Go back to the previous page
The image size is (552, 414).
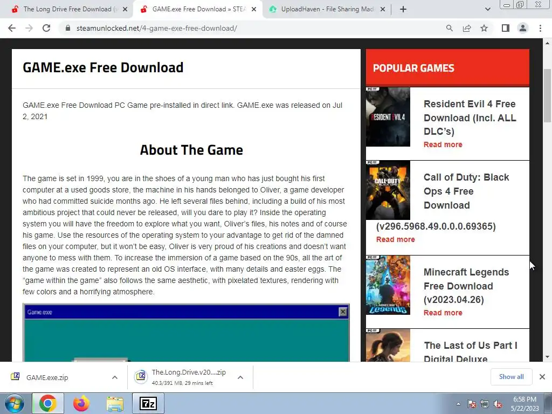pos(12,28)
